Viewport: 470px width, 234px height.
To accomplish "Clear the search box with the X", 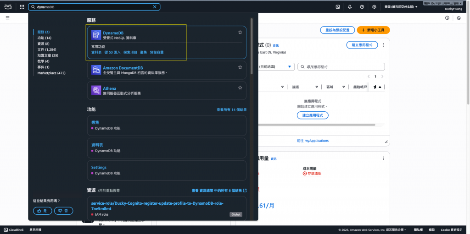I will point(155,7).
